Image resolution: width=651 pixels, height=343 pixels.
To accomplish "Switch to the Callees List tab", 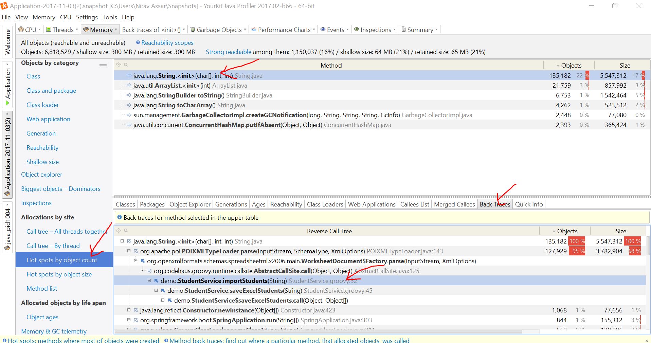I will (415, 204).
